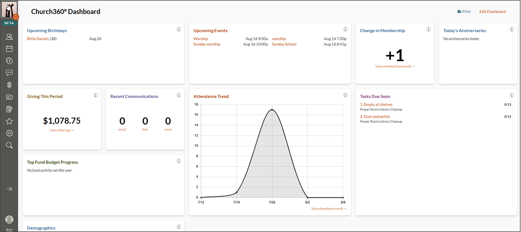Open the circled dollar offerings icon in sidebar

[x=9, y=61]
